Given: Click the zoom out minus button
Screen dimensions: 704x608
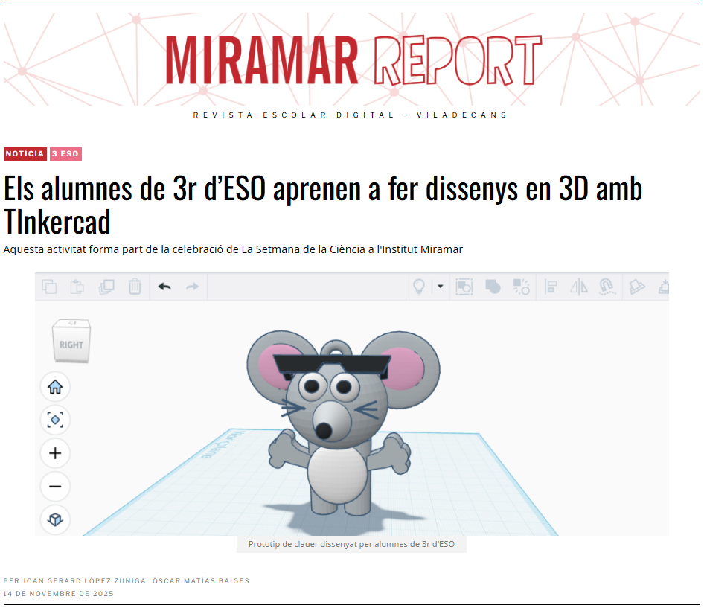Looking at the screenshot, I should (x=55, y=487).
